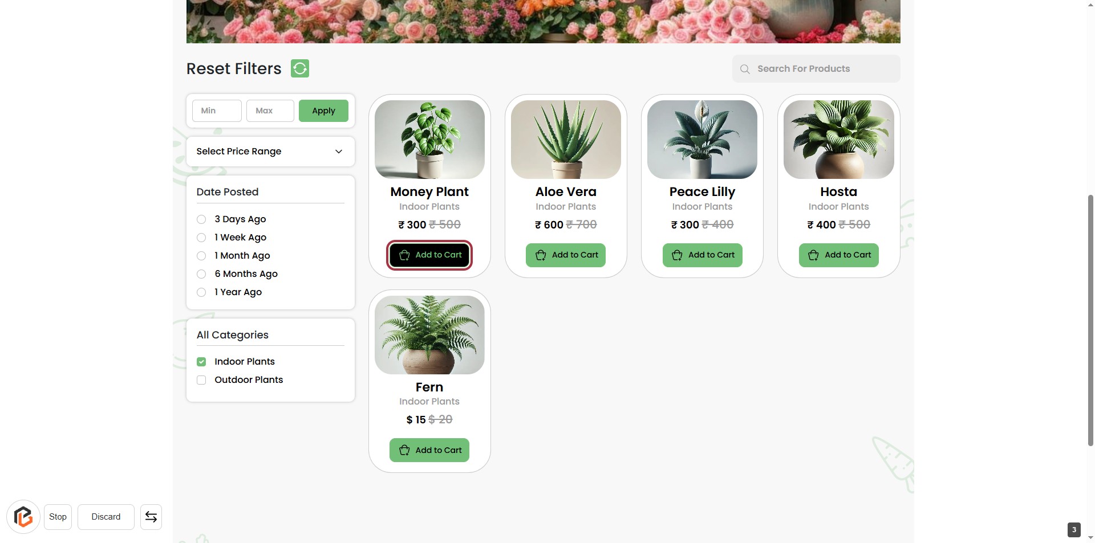Image resolution: width=1095 pixels, height=543 pixels.
Task: Click the number 3 badge icon
Action: [x=1074, y=530]
